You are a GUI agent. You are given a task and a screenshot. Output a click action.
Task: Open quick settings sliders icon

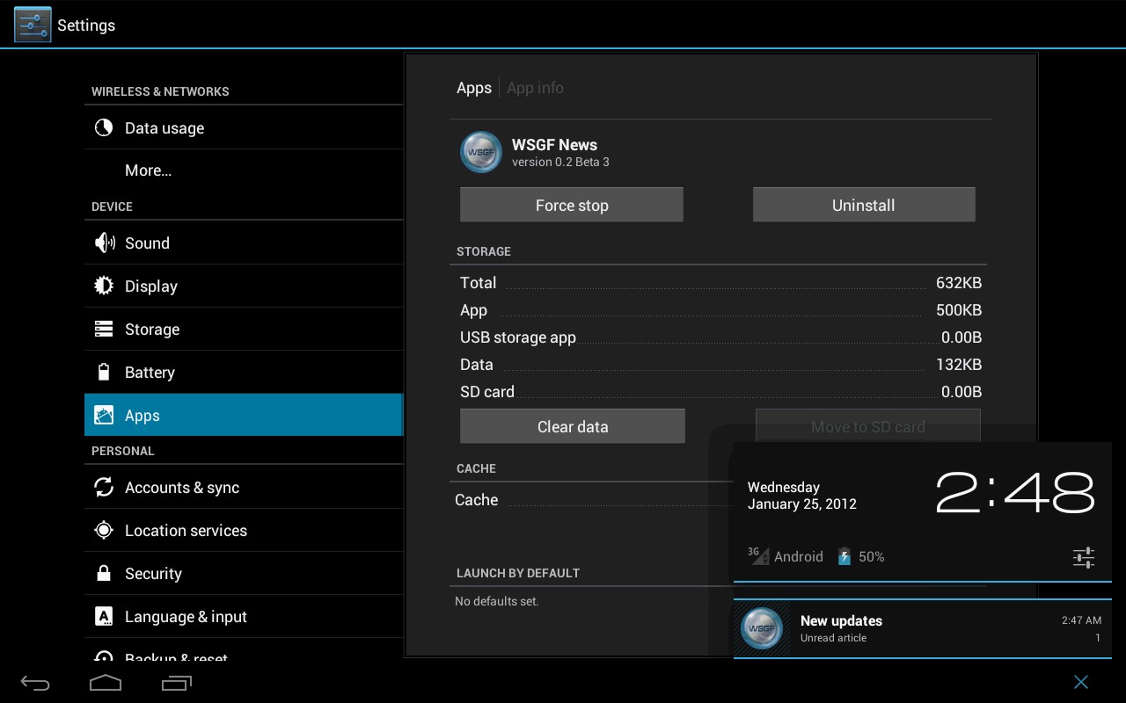pos(1084,557)
